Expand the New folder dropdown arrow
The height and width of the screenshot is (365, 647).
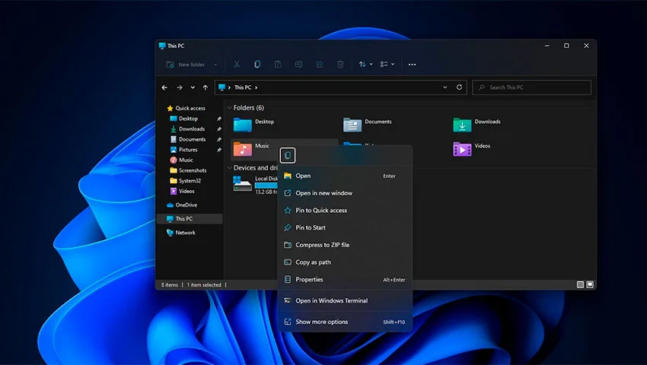point(215,65)
